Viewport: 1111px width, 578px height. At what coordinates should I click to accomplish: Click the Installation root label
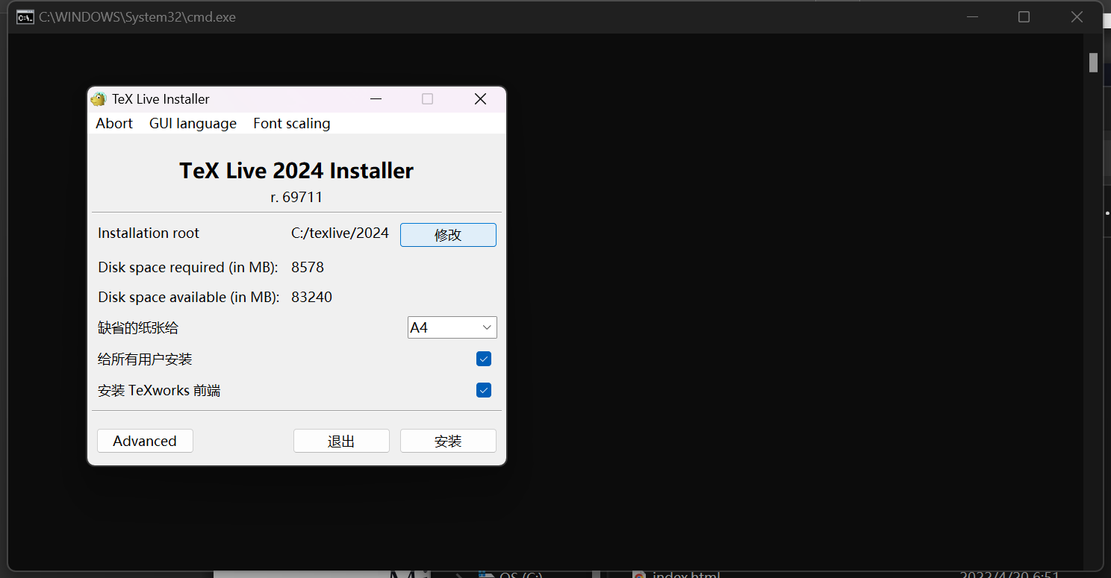click(149, 233)
